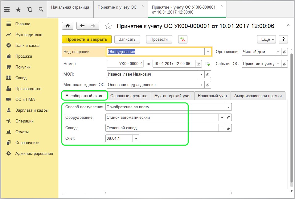Navigate forward with right arrow button
Screen dimensions: 295x199
[93, 26]
